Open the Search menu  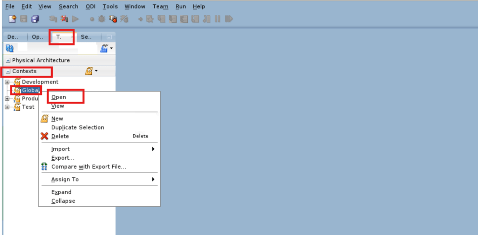point(68,7)
